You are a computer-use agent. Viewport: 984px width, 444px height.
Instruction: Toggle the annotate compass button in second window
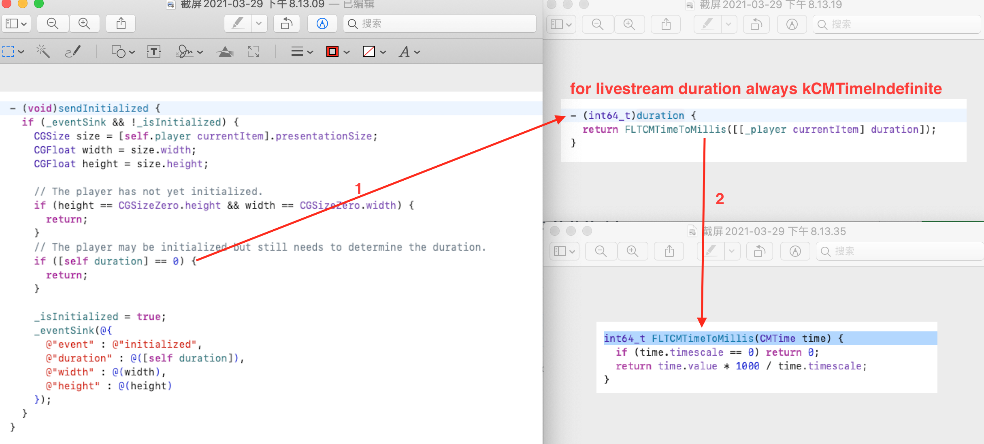coord(792,24)
